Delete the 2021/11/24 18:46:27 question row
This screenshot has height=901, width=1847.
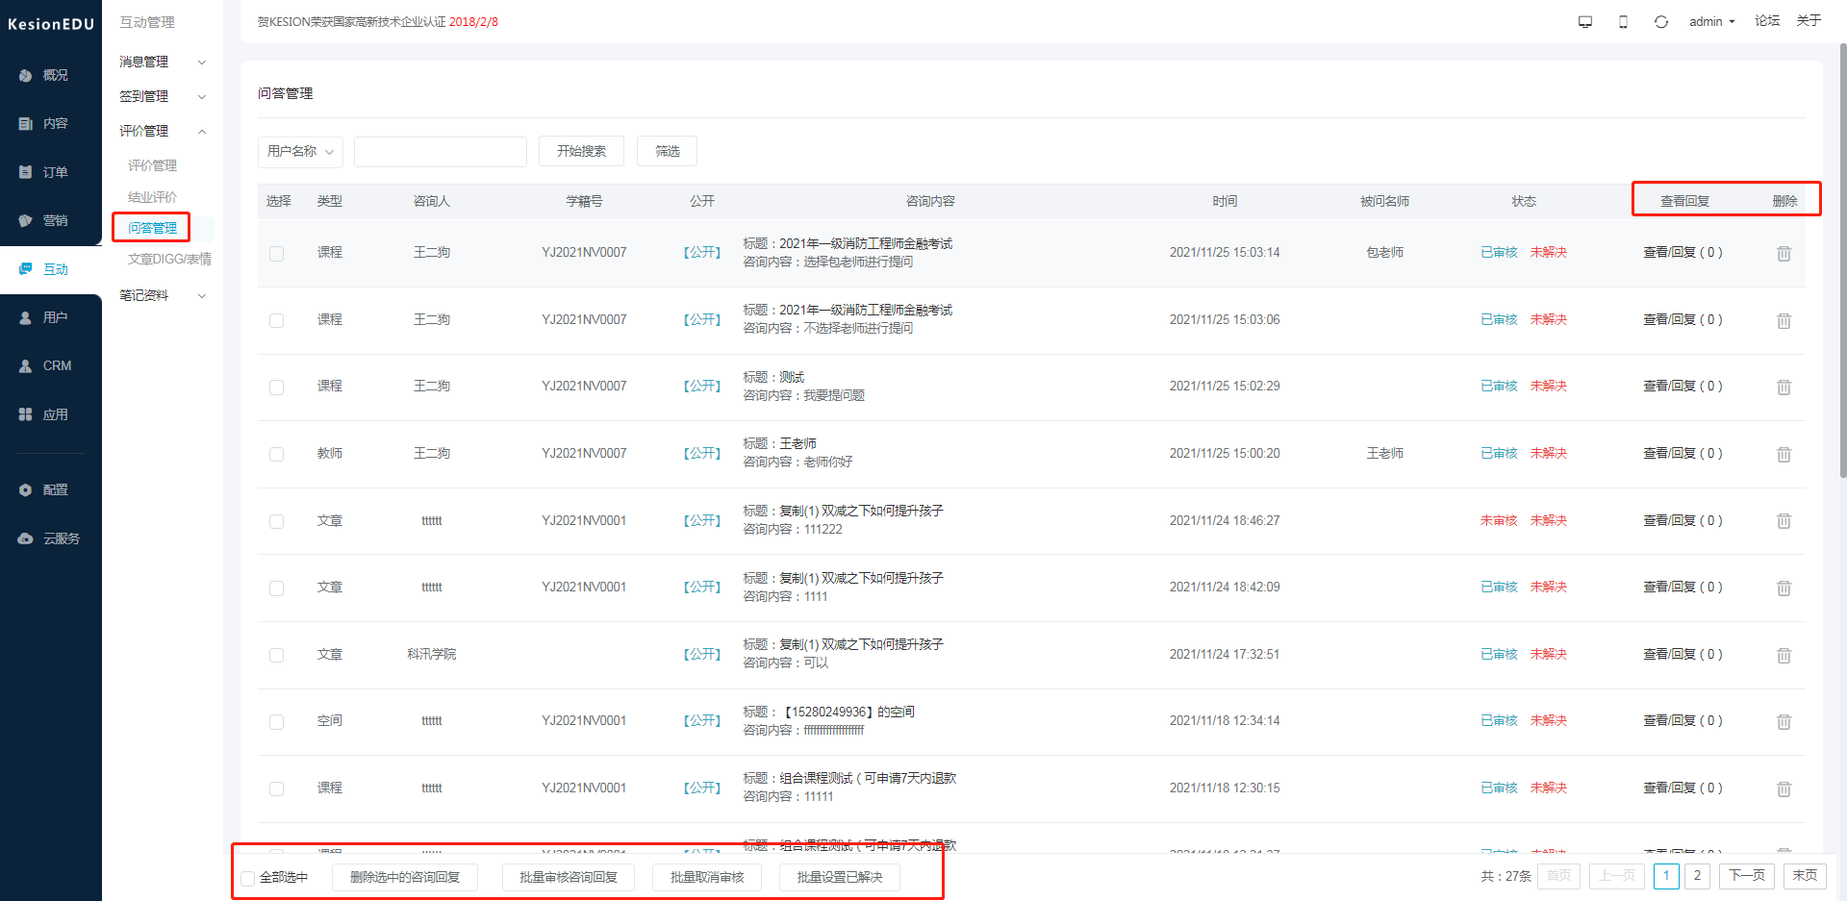pos(1784,520)
